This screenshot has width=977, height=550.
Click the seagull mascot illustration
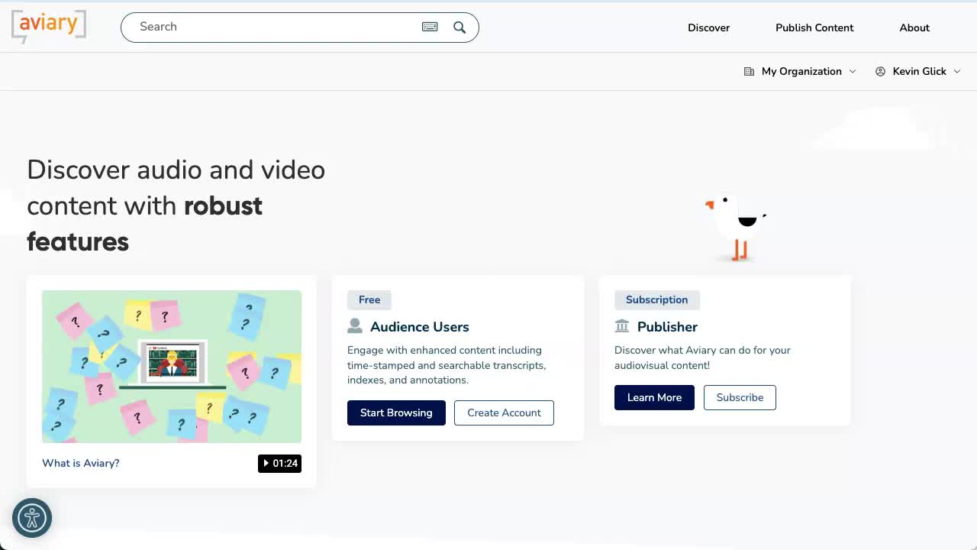tap(737, 228)
